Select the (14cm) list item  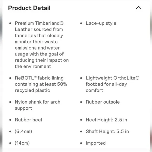pyautogui.click(x=22, y=143)
